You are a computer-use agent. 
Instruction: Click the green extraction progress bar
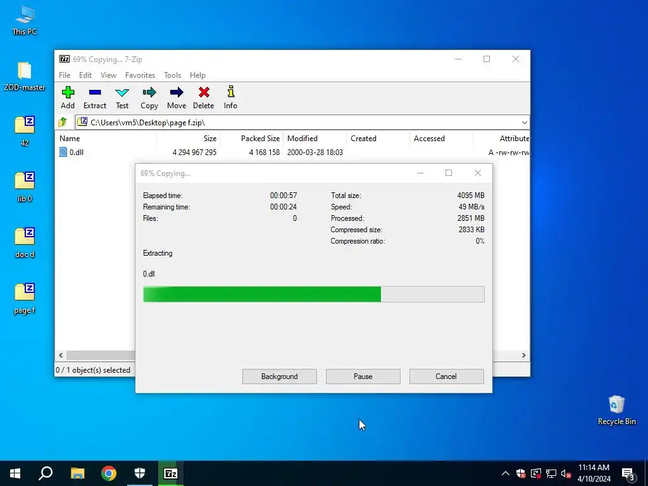tap(314, 294)
